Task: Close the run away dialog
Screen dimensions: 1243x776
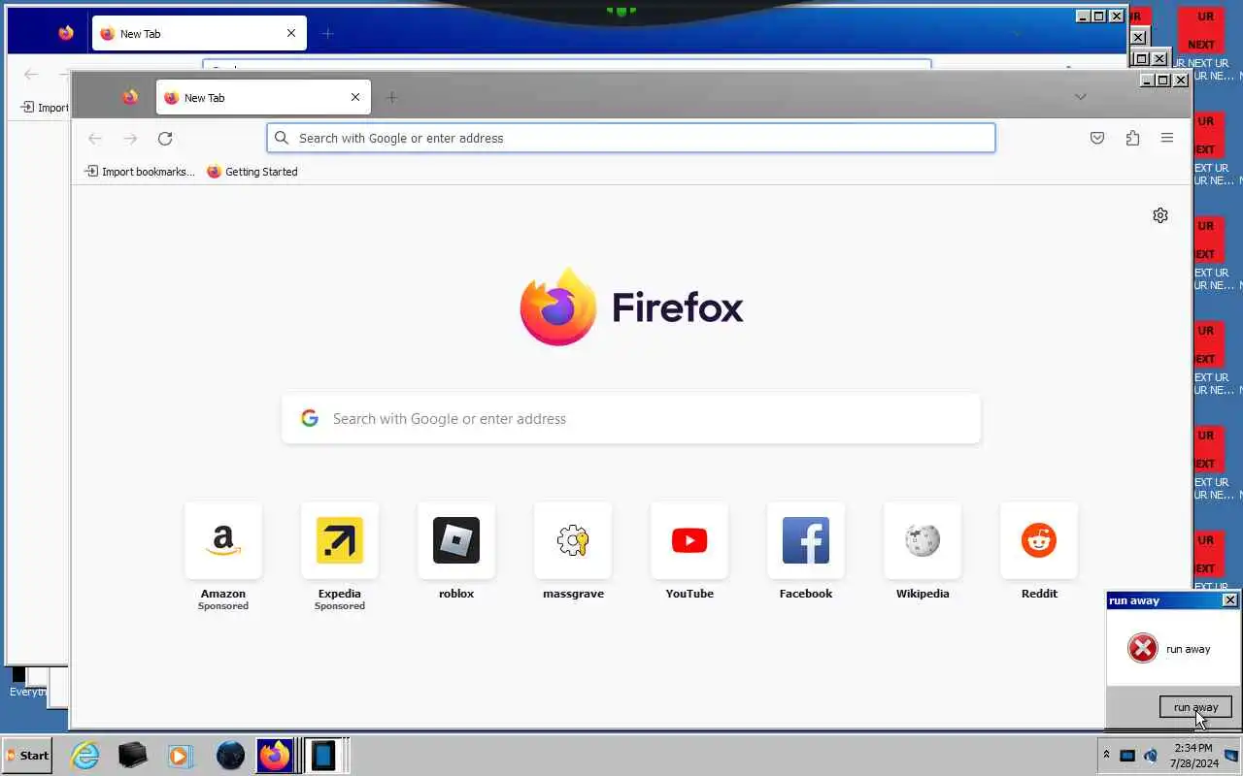Action: tap(1229, 600)
